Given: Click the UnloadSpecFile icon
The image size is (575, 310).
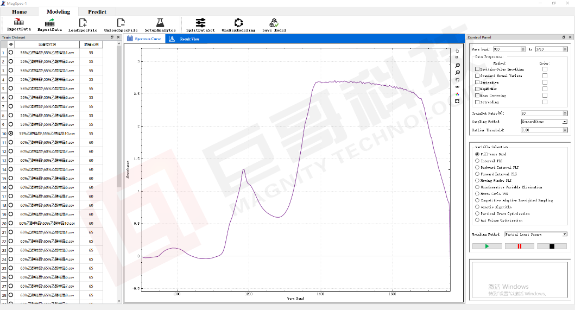Looking at the screenshot, I should click(x=121, y=22).
